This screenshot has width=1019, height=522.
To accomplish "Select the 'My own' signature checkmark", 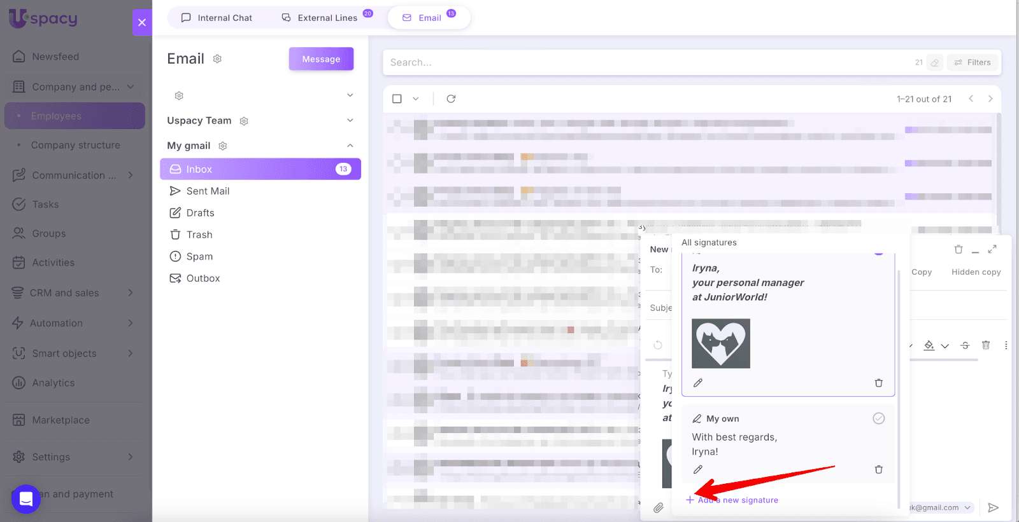I will 878,418.
